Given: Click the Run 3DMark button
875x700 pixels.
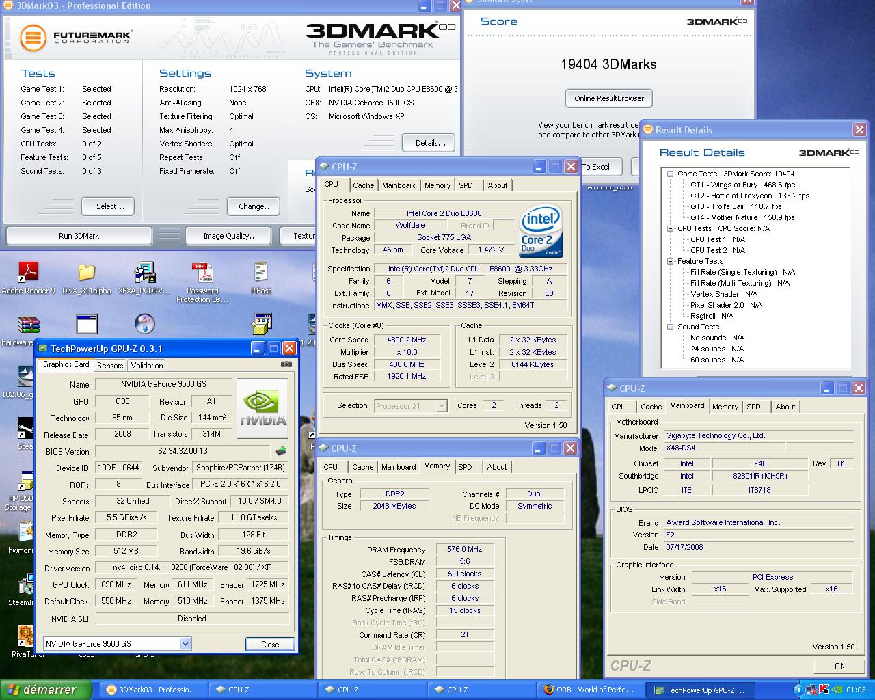Looking at the screenshot, I should 79,236.
